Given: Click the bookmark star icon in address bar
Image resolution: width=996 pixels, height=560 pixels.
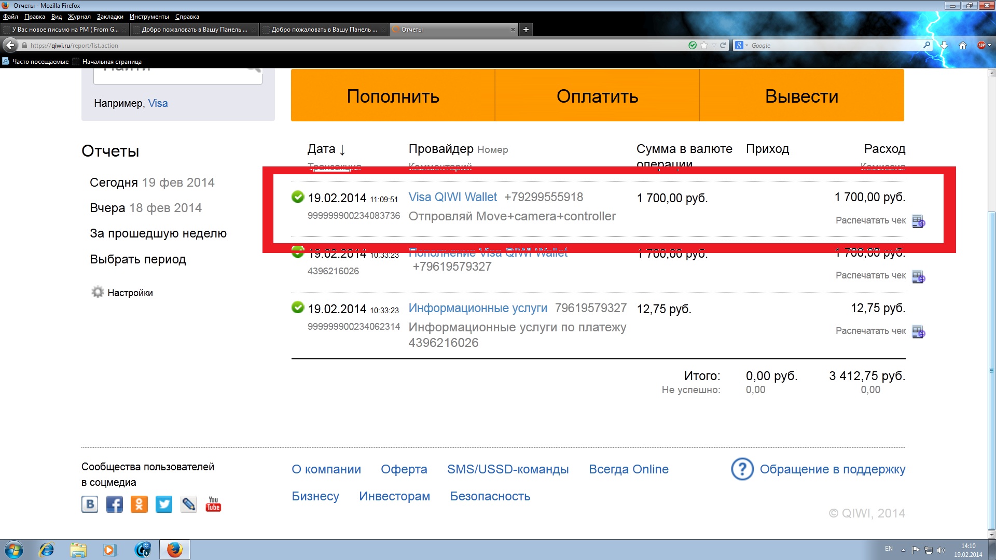Looking at the screenshot, I should [704, 45].
